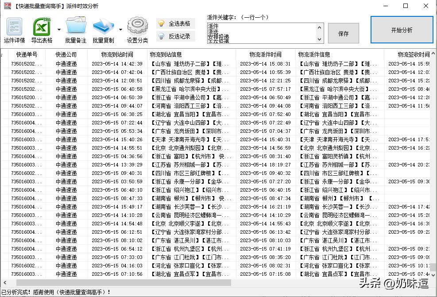Select arrival time 2023-05-14 09:44:07
437x297 pixels.
[117, 106]
